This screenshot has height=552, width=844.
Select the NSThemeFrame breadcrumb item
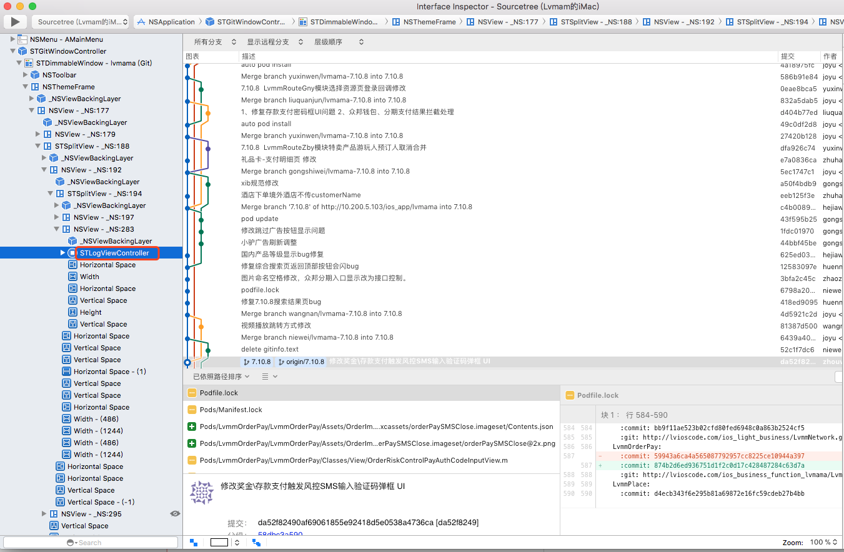(424, 22)
